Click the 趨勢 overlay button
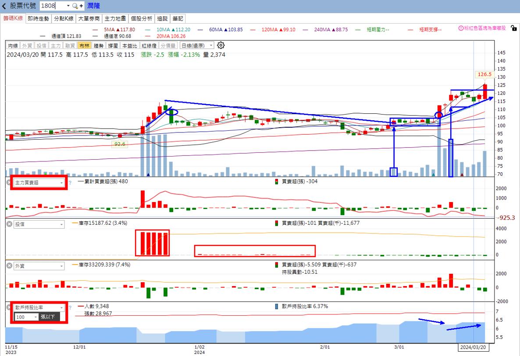The width and height of the screenshot is (520, 356). click(98, 45)
